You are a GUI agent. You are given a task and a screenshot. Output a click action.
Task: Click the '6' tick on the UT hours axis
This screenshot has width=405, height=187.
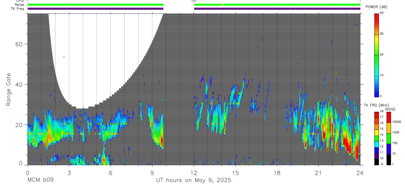click(111, 173)
